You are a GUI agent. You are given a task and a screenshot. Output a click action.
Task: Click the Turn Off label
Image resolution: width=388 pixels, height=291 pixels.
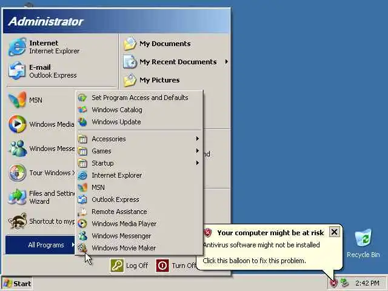point(184,266)
